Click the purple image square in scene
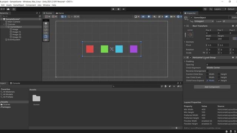The image size is (237, 133). (x=134, y=49)
